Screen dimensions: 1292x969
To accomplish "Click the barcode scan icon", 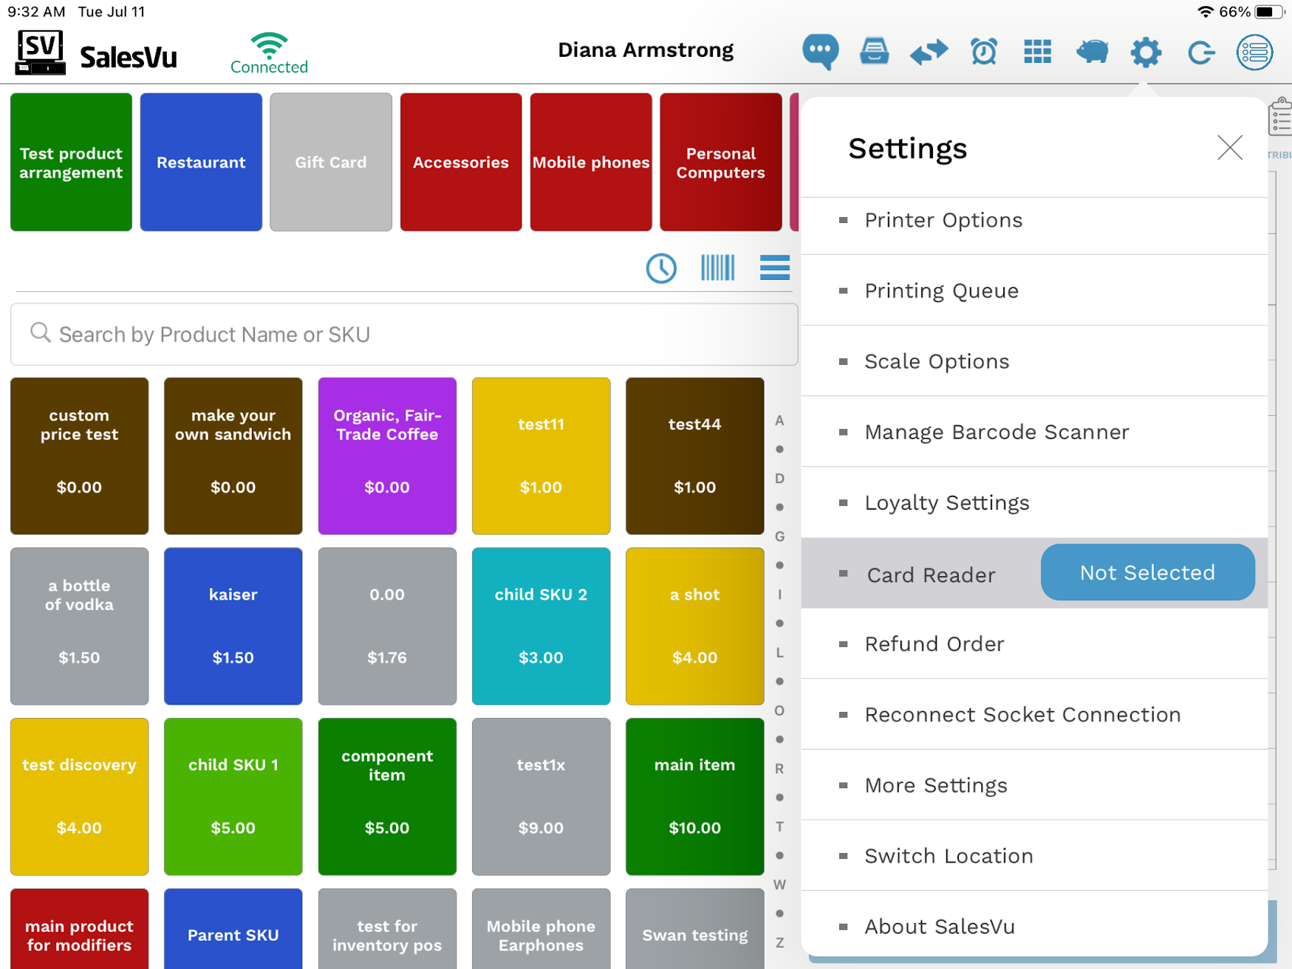I will [717, 267].
